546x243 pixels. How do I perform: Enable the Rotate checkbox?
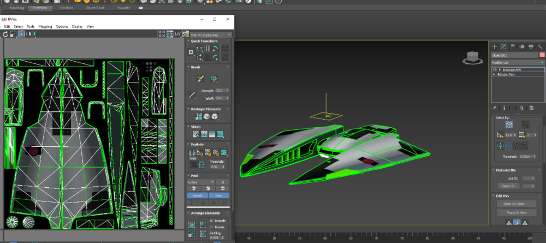click(x=212, y=227)
